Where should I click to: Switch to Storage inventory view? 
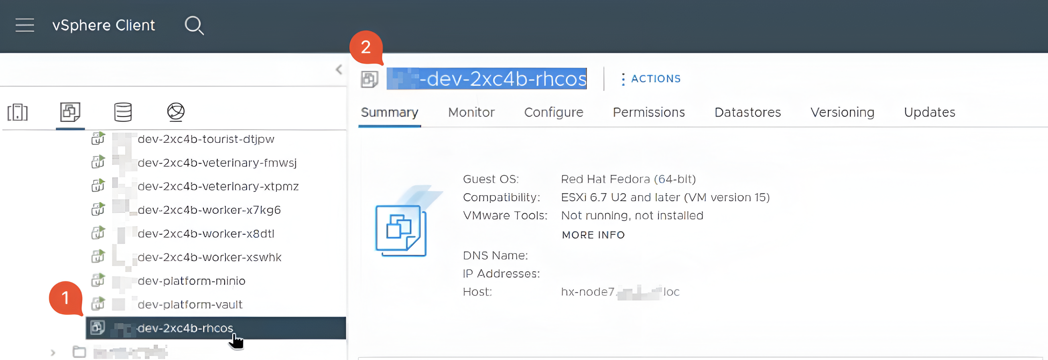point(123,112)
